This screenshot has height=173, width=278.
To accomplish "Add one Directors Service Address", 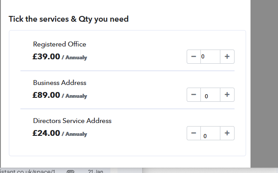I will (x=227, y=133).
